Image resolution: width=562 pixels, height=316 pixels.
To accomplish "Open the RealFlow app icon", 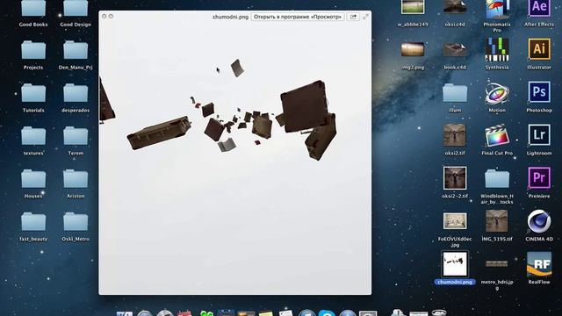I will (539, 264).
